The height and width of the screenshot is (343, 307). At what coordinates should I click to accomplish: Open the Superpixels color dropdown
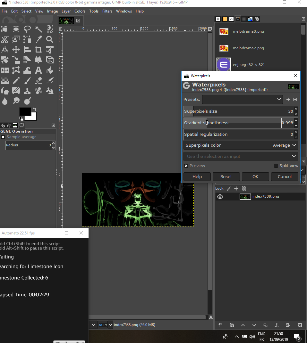tap(241, 145)
